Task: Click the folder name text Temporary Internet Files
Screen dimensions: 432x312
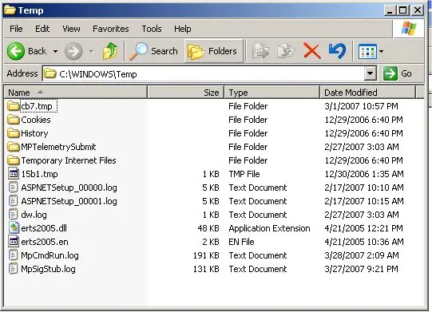Action: (69, 160)
